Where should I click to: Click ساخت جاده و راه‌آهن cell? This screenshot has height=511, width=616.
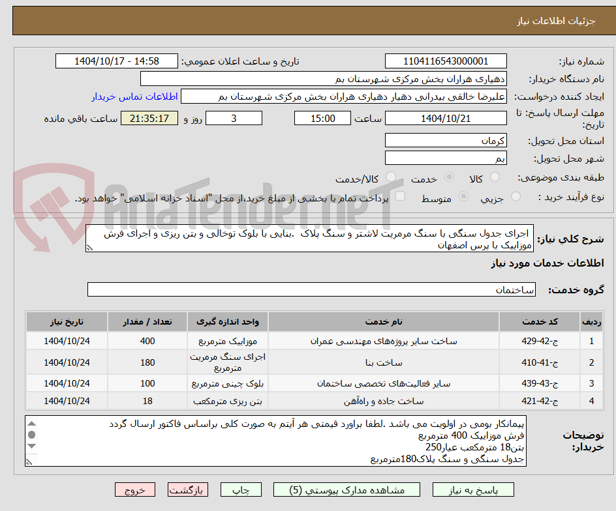coord(384,401)
